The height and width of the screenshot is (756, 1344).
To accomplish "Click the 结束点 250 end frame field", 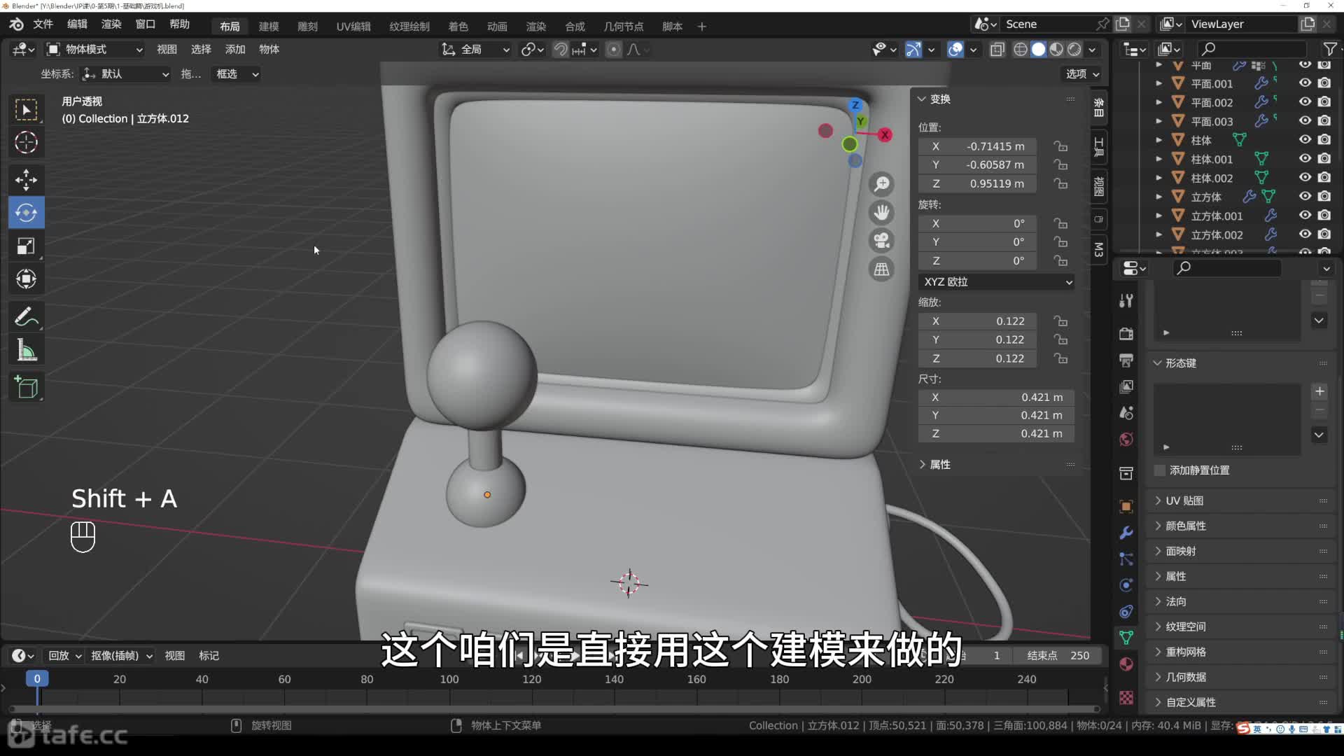I will (1059, 656).
